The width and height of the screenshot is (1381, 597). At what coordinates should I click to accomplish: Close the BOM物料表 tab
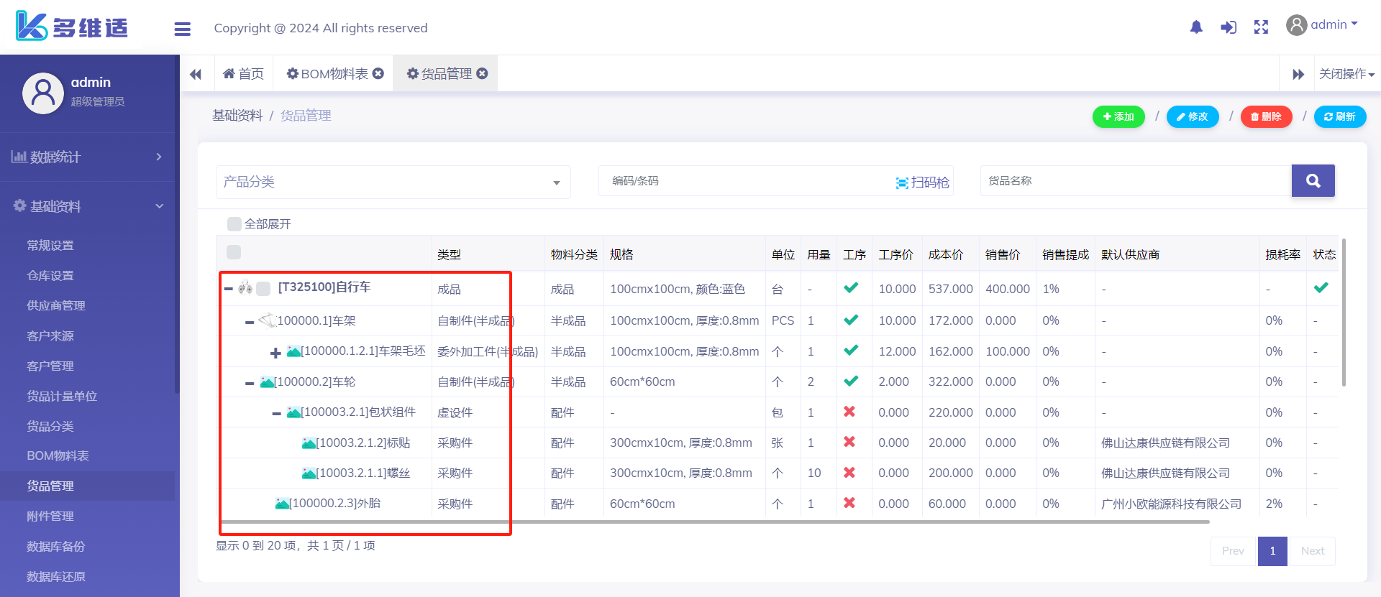click(378, 73)
